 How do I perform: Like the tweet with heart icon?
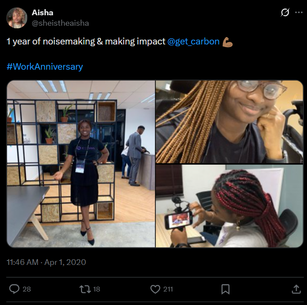point(155,289)
